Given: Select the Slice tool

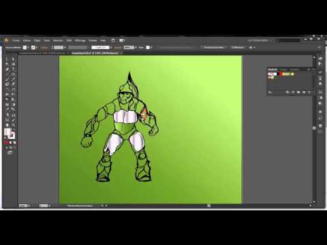Looking at the screenshot, I should 14,120.
